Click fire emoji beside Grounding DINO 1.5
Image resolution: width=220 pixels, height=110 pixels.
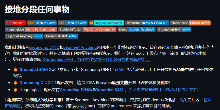[15, 82]
